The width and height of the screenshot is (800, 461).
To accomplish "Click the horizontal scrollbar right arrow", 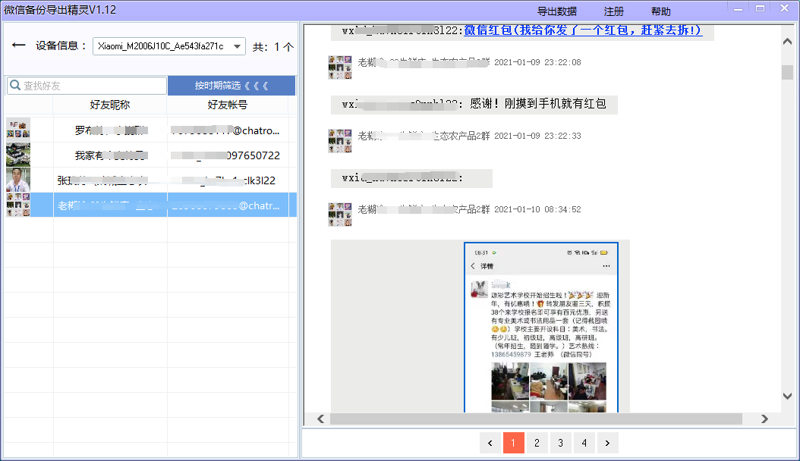I will coord(764,419).
